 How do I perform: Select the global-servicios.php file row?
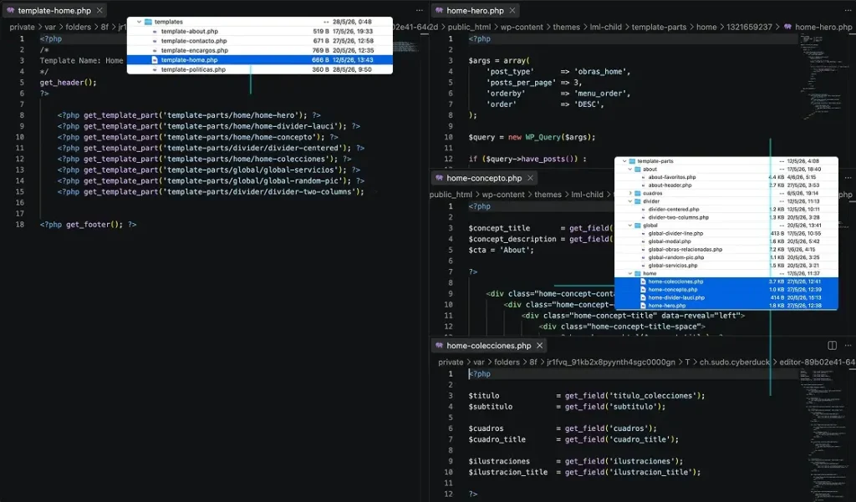point(726,265)
